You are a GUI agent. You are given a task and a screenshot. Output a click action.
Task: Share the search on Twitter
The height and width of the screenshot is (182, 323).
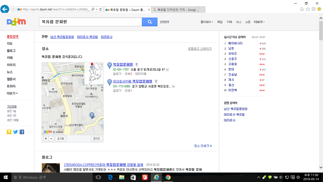15,132
